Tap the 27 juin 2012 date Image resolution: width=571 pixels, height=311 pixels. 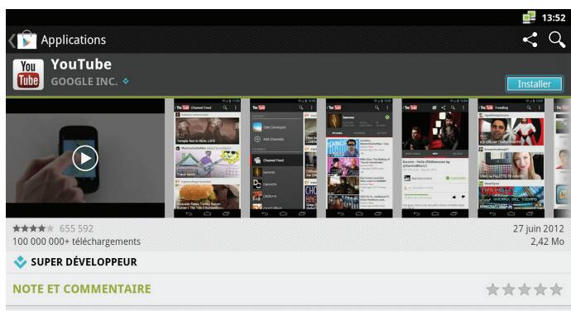pos(539,228)
